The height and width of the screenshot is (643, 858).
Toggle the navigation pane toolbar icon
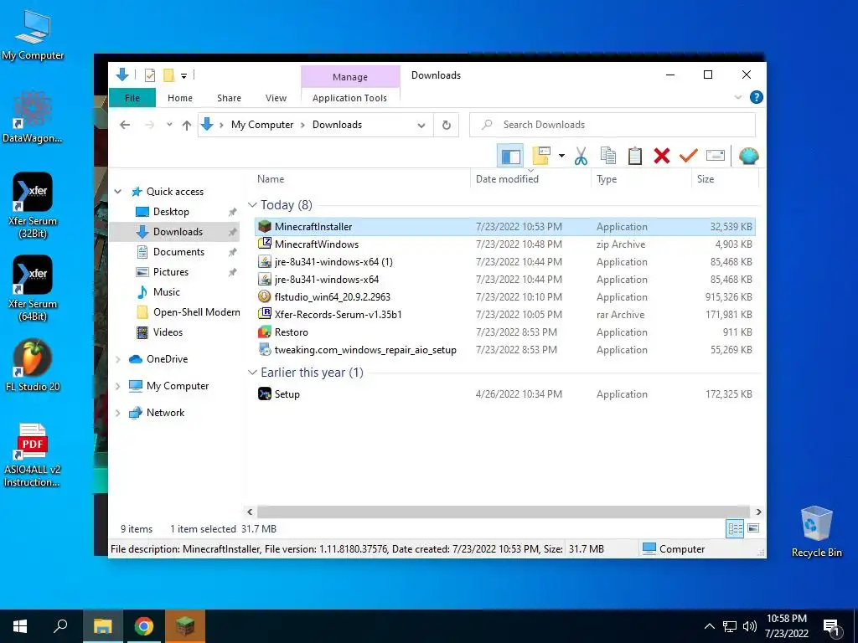pyautogui.click(x=510, y=157)
